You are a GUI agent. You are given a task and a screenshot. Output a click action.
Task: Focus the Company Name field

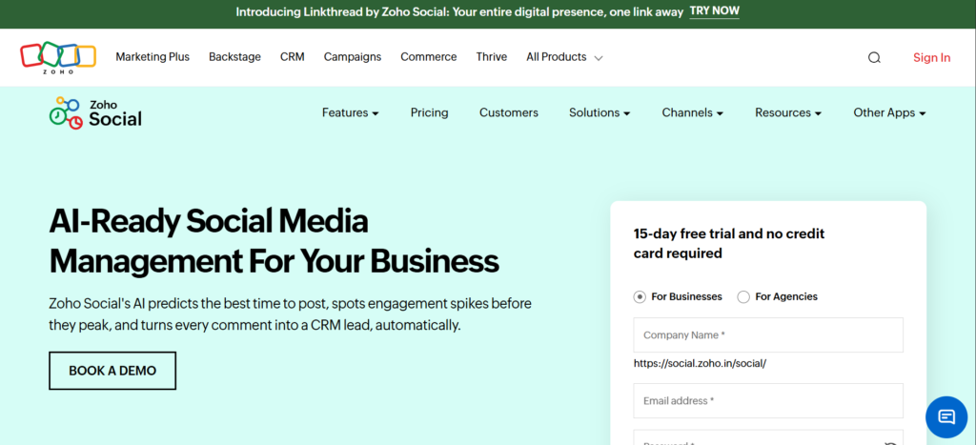coord(768,334)
